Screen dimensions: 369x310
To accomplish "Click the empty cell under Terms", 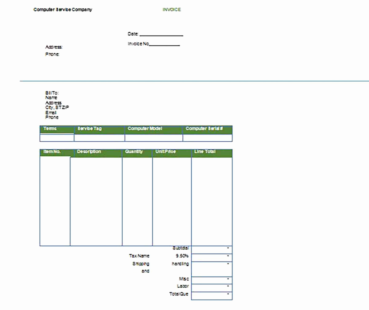I will pyautogui.click(x=57, y=138).
